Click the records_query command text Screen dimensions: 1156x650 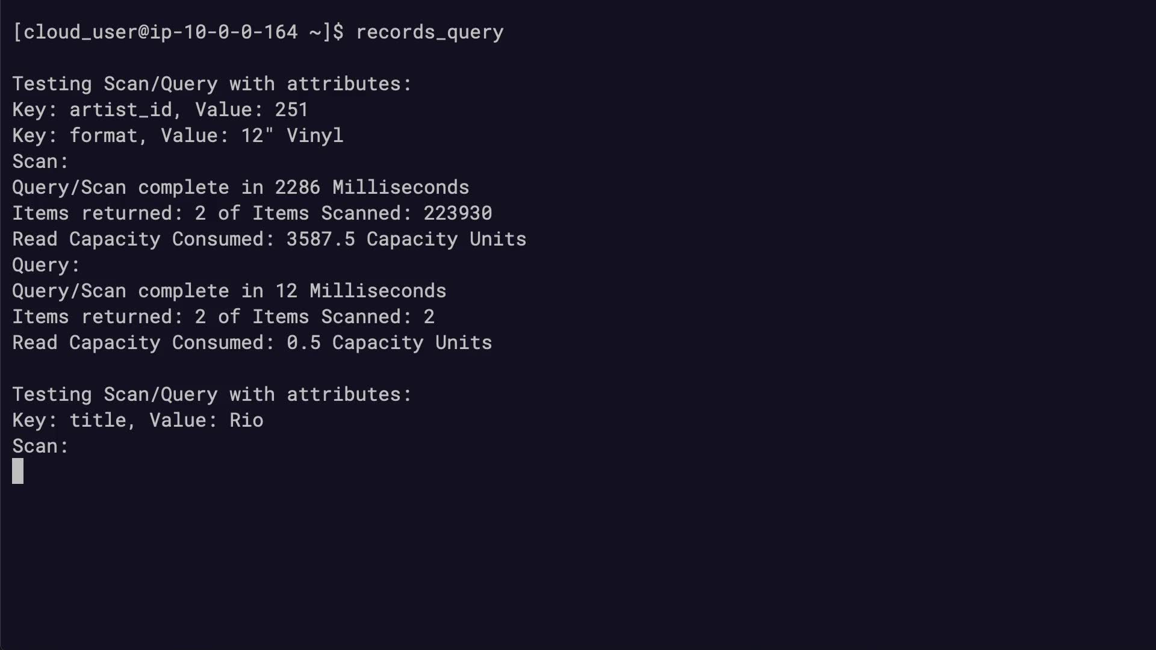pos(429,32)
